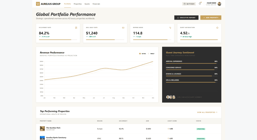
Task: Click the 'Top Performing Properties' heading
Action: (55, 111)
